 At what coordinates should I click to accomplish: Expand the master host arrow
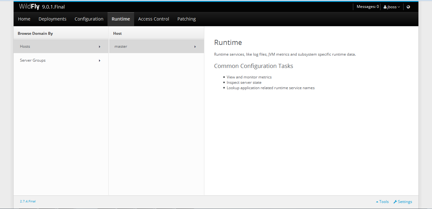point(195,46)
